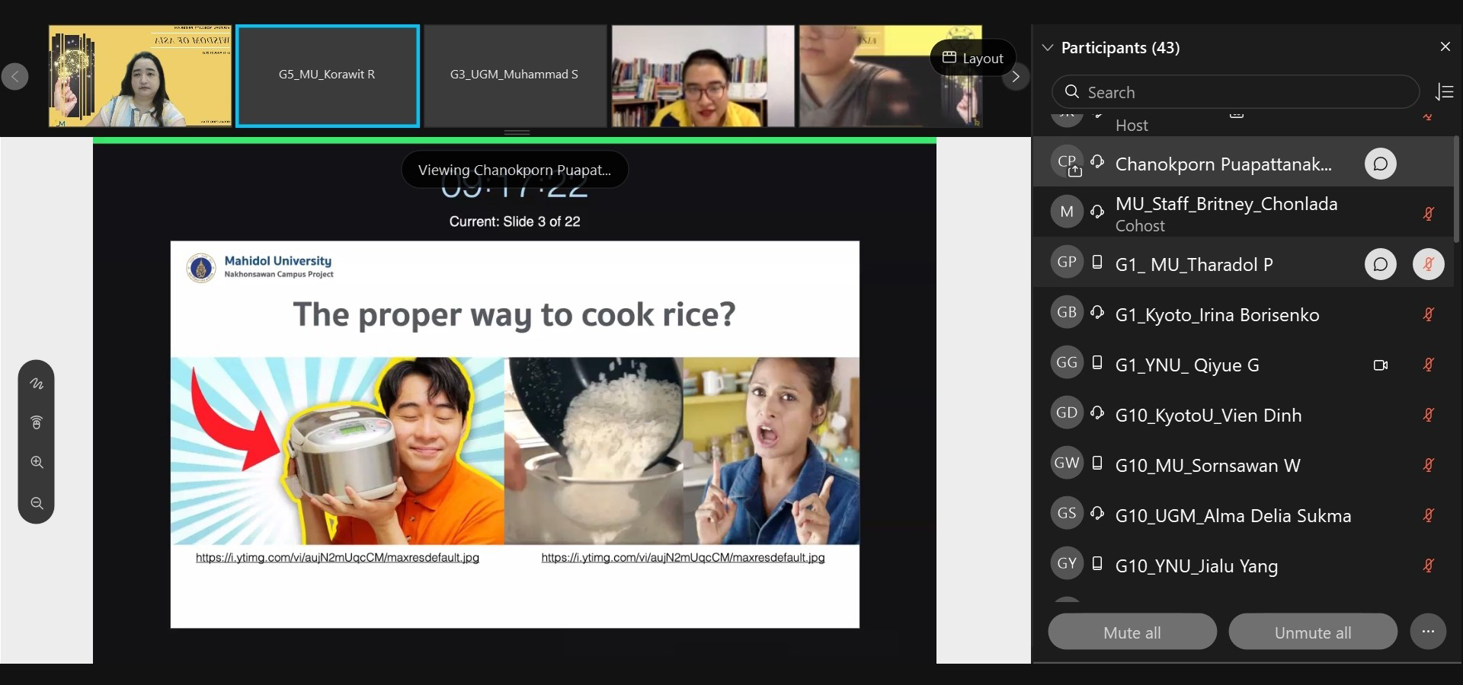Toggle mute for G1_Kyoto_Irina Borisenko
The width and height of the screenshot is (1463, 685).
tap(1428, 315)
